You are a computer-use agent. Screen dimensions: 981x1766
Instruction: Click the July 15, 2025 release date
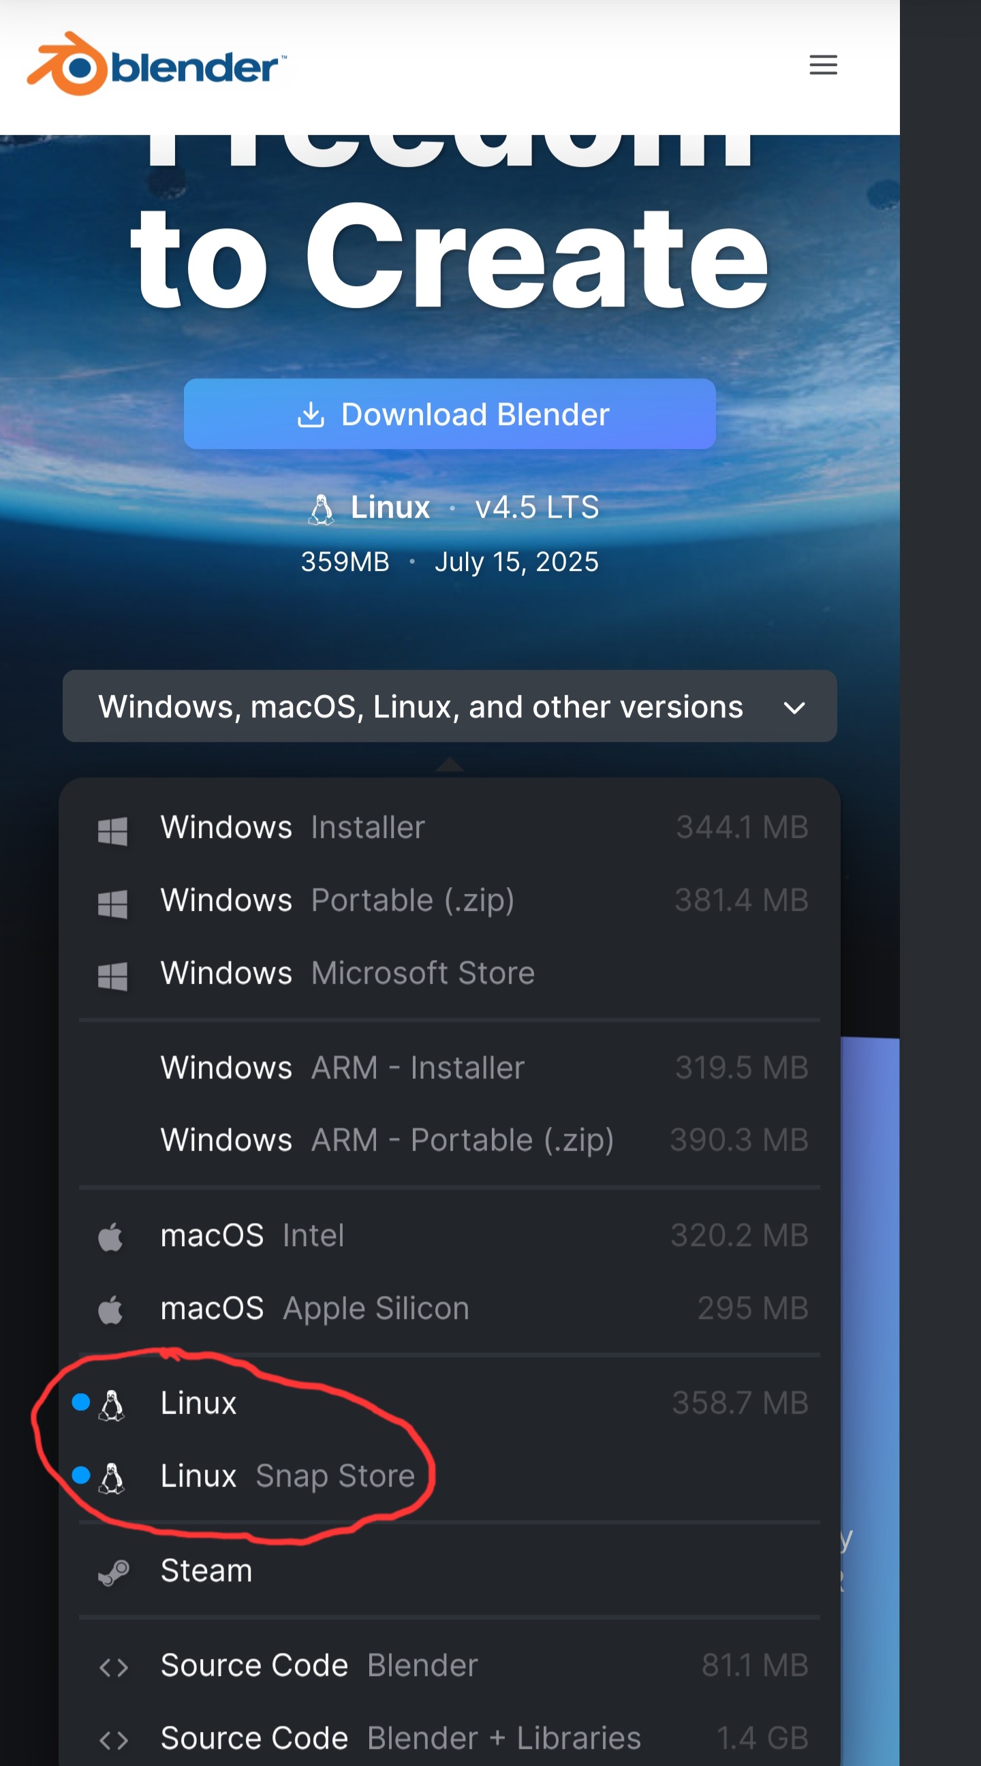tap(516, 562)
